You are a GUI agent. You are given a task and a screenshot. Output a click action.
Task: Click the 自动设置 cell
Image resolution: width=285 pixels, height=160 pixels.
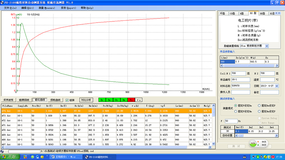click(227, 135)
